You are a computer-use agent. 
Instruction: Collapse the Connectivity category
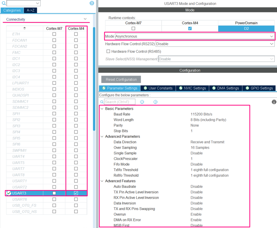tap(85, 19)
